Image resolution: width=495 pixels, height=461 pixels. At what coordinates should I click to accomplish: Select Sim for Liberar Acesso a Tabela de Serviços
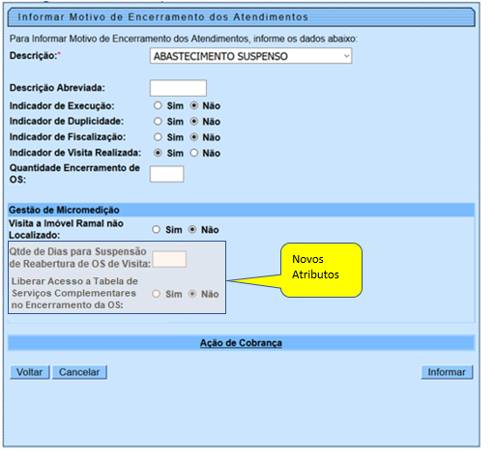pyautogui.click(x=157, y=294)
